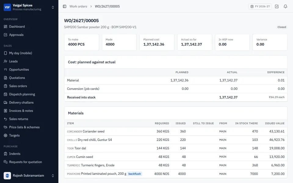Viewport: 293px width, 183px height.
Task: Click the Dispatch planning calendar icon
Action: (5, 94)
